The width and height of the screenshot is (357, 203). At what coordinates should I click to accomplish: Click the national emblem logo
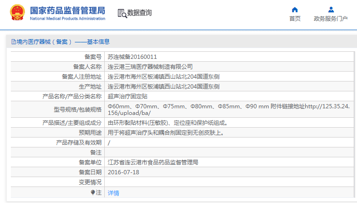pos(17,13)
